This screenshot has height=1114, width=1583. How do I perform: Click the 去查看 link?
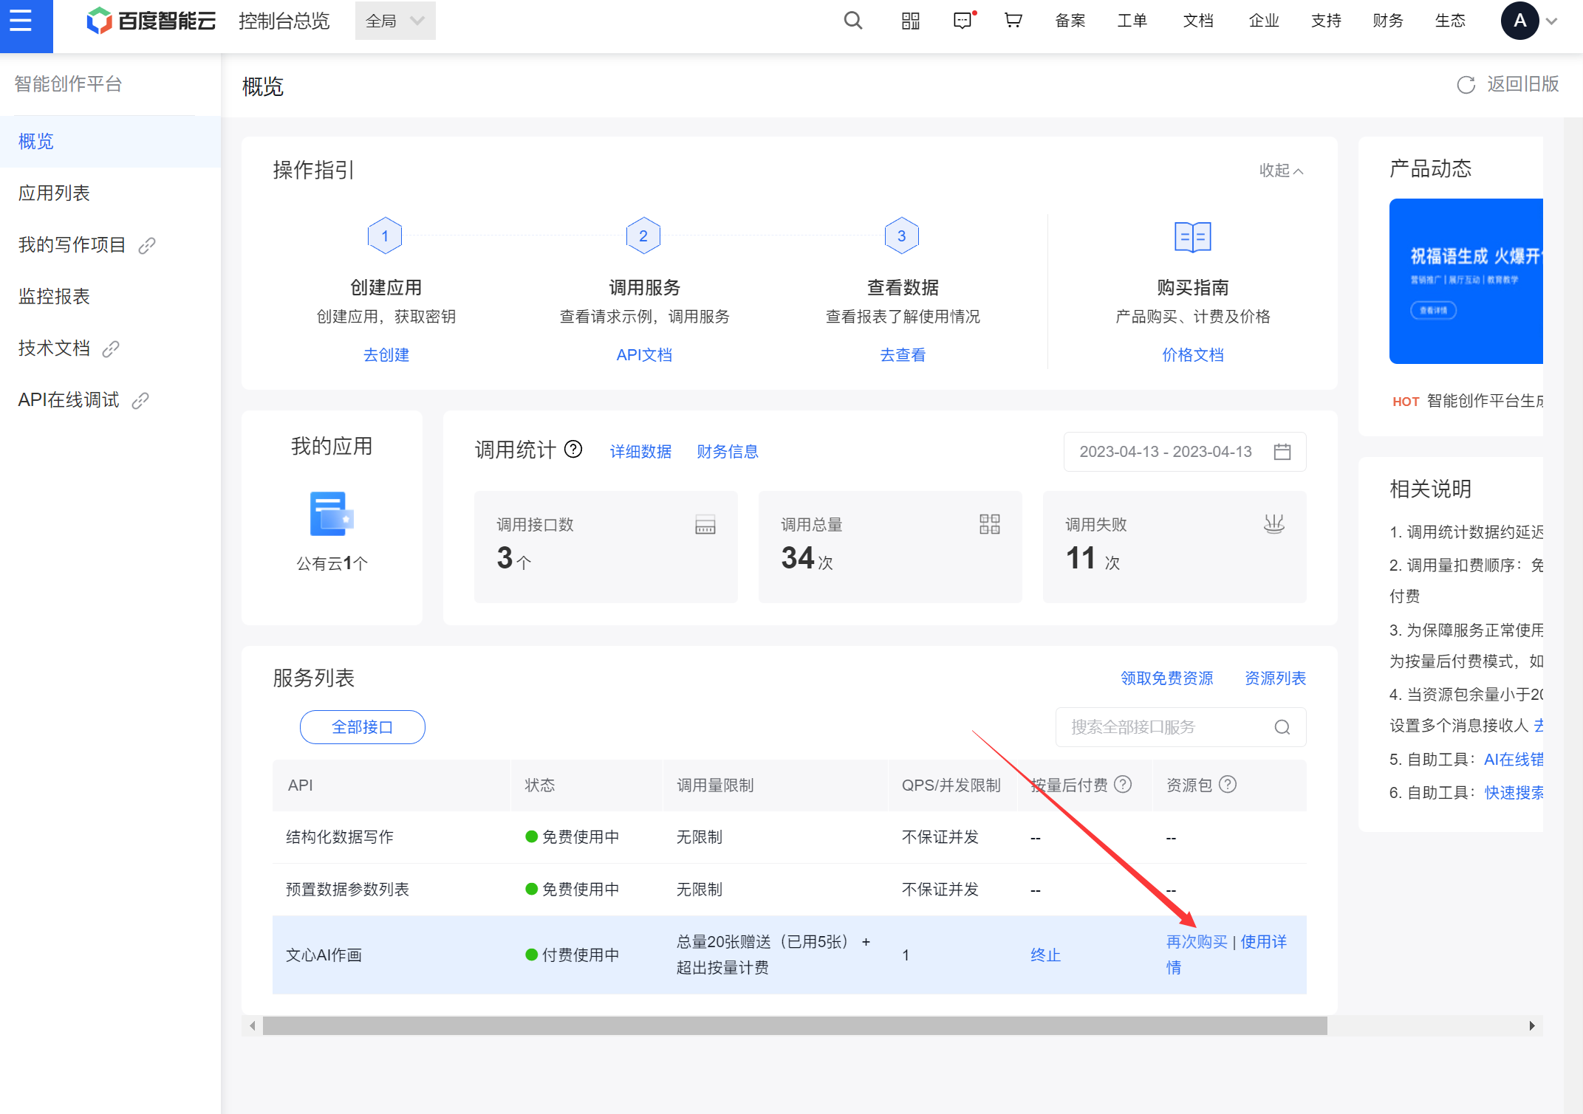pyautogui.click(x=903, y=355)
